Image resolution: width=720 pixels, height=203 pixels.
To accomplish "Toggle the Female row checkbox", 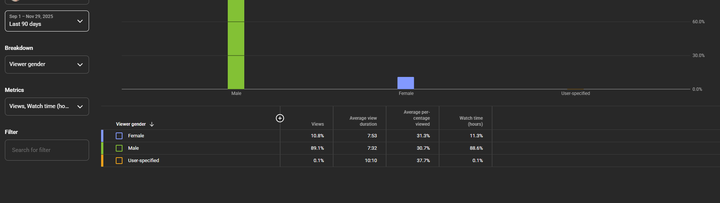I will point(119,136).
